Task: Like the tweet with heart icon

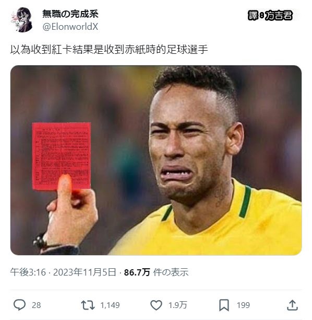Action: point(156,305)
